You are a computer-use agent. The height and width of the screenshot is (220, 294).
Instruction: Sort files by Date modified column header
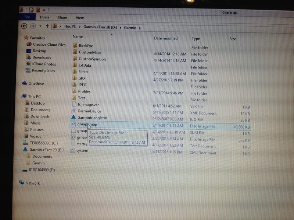166,38
